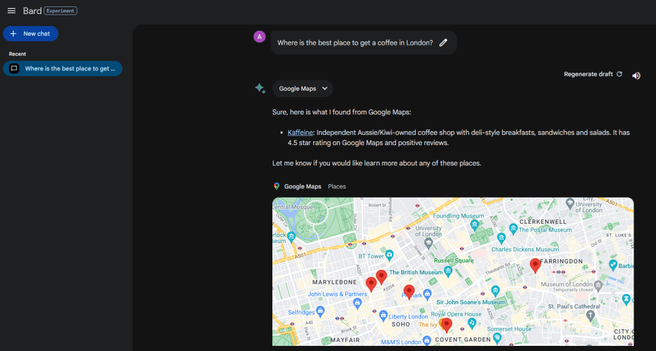Click the user avatar 'A'
The image size is (656, 351).
[259, 36]
